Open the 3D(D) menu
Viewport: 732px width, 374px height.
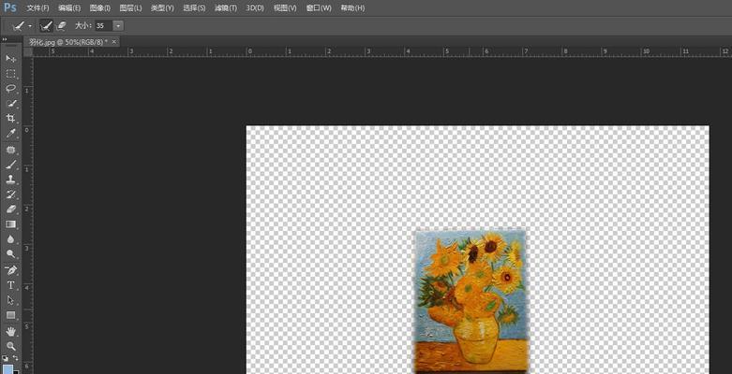pyautogui.click(x=255, y=7)
